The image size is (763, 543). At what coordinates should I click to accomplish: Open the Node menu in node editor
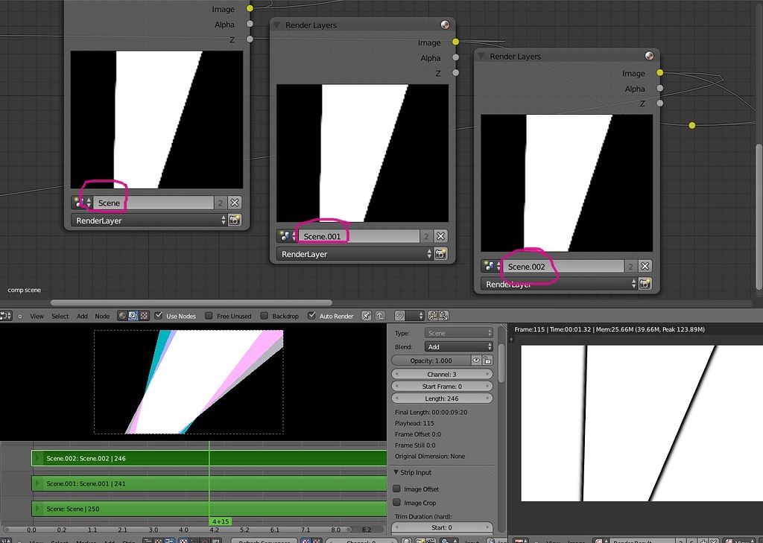pos(102,317)
